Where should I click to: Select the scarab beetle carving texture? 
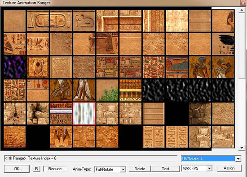(x=38, y=67)
